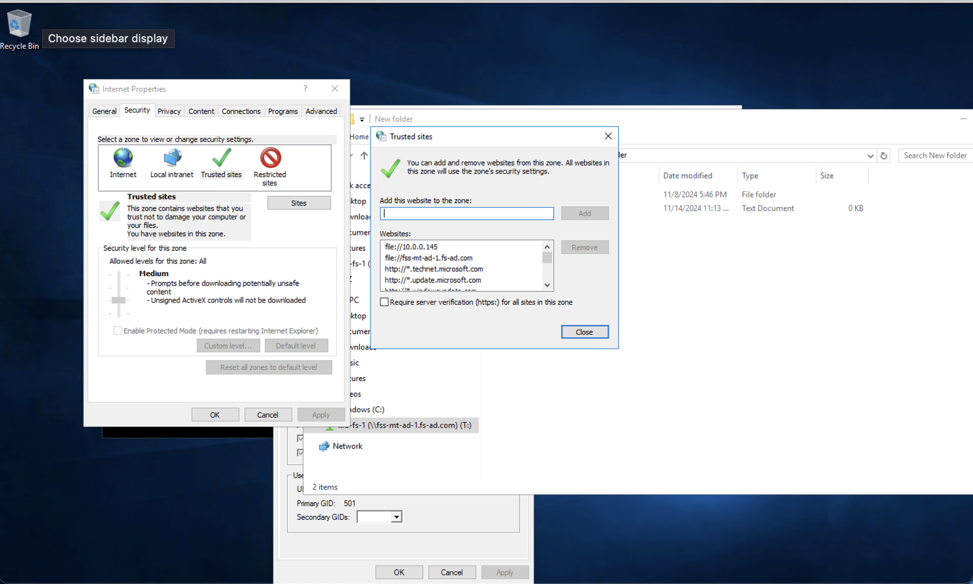Select the Trusted sites green checkmark icon
Image resolution: width=973 pixels, height=584 pixels.
pos(221,158)
